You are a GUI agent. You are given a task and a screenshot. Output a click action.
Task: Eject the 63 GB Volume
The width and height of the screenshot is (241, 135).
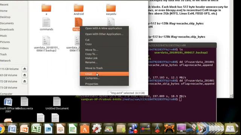[x=24, y=75]
